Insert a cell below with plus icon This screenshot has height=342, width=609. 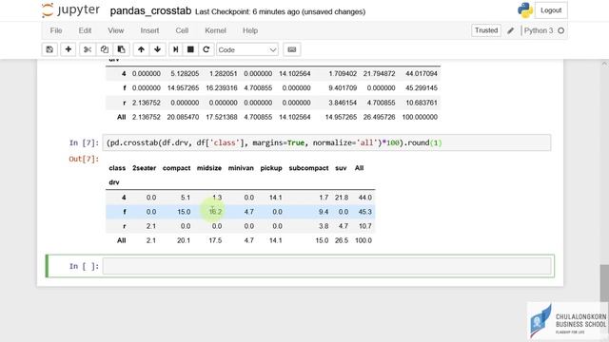[68, 49]
